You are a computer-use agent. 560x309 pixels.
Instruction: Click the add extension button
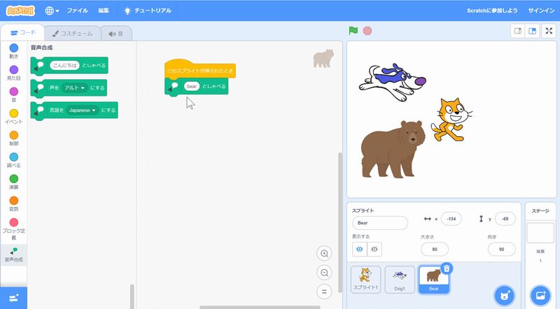[x=14, y=298]
